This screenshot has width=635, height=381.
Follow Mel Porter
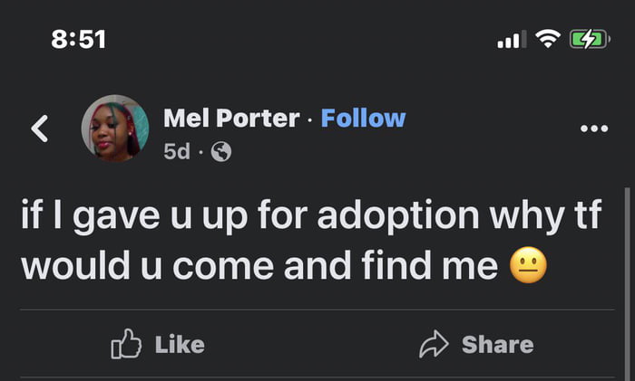point(363,118)
